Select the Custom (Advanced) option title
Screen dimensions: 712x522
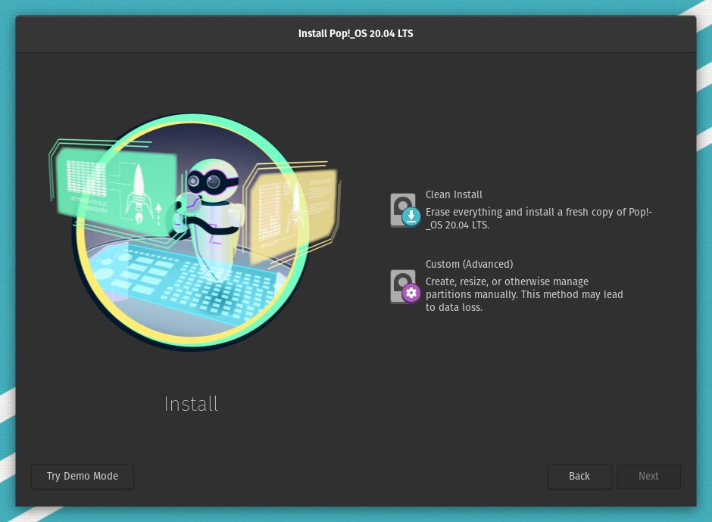pos(469,264)
